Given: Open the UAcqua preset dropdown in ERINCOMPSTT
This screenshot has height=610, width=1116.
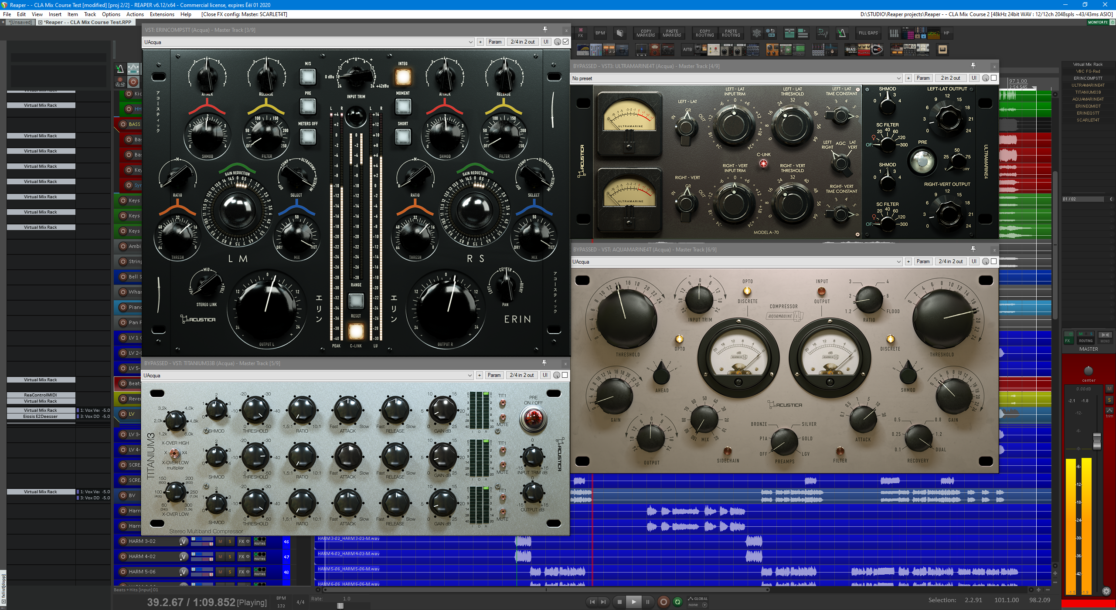Looking at the screenshot, I should click(470, 42).
